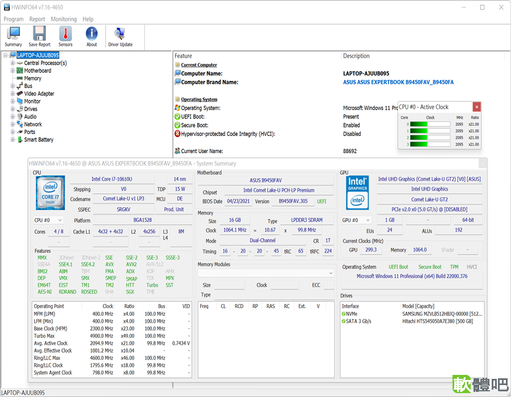This screenshot has height=397, width=511.
Task: Close the CPU #0 Active Clock popup
Action: click(476, 107)
